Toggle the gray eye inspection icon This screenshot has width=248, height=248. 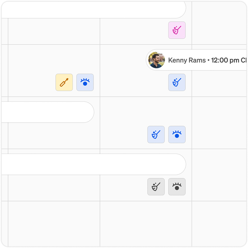pos(177,187)
